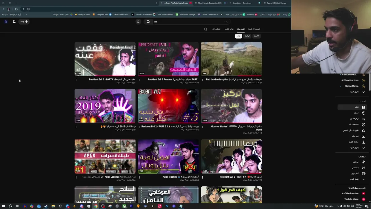The width and height of the screenshot is (371, 209).
Task: Open options menu for Resident Evil 2 PART4 video
Action: tap(76, 80)
